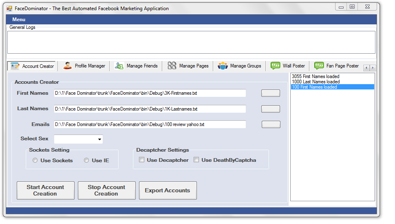The width and height of the screenshot is (395, 224).
Task: Open the Manage Friends tab
Action: click(136, 66)
